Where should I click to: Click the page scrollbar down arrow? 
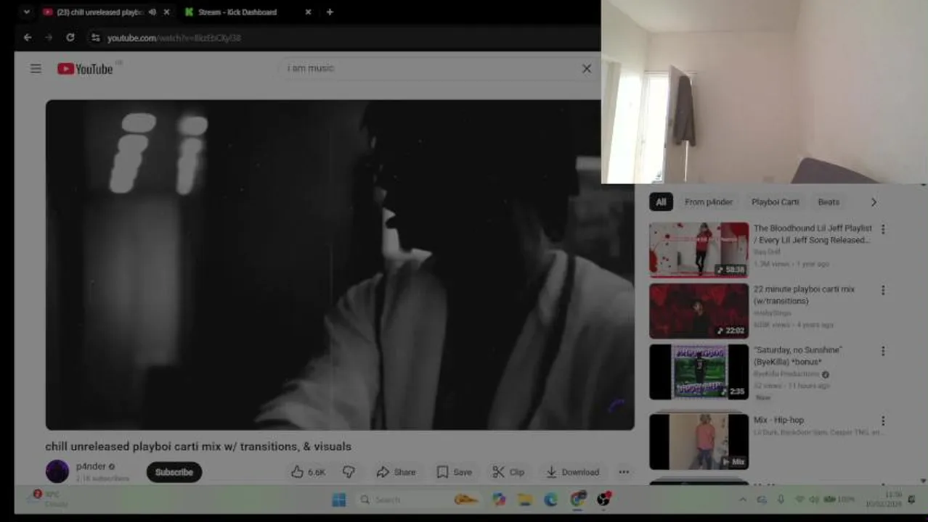[923, 481]
